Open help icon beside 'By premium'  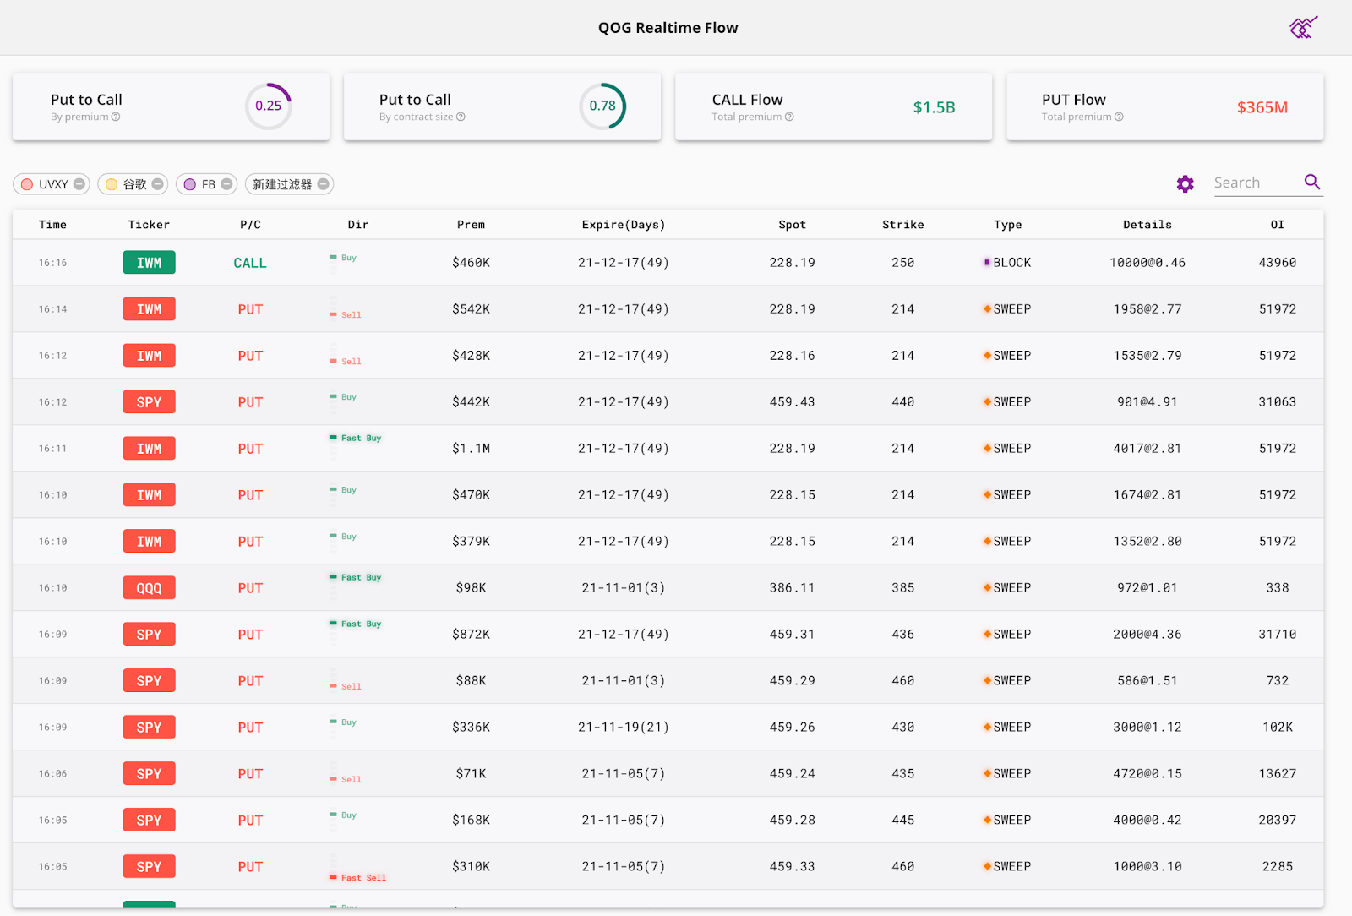click(116, 117)
